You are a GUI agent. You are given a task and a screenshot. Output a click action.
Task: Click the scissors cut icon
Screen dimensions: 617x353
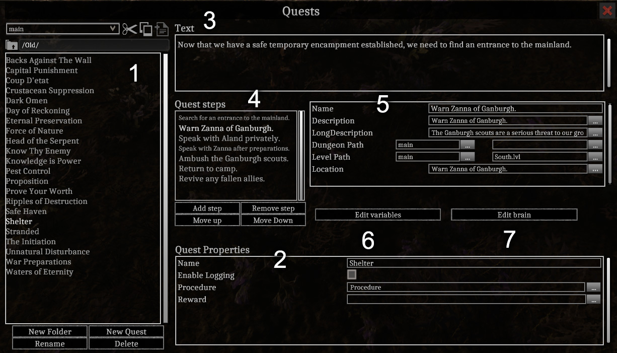coord(129,29)
